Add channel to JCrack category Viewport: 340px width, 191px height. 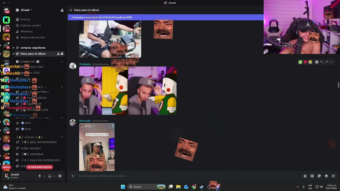62,137
